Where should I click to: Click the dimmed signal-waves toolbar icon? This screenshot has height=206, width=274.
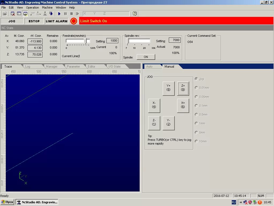tap(32, 14)
